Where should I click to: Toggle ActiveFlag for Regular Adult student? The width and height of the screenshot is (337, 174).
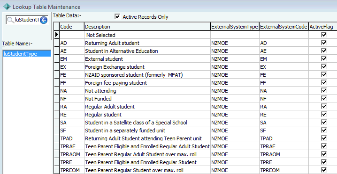[x=324, y=107]
